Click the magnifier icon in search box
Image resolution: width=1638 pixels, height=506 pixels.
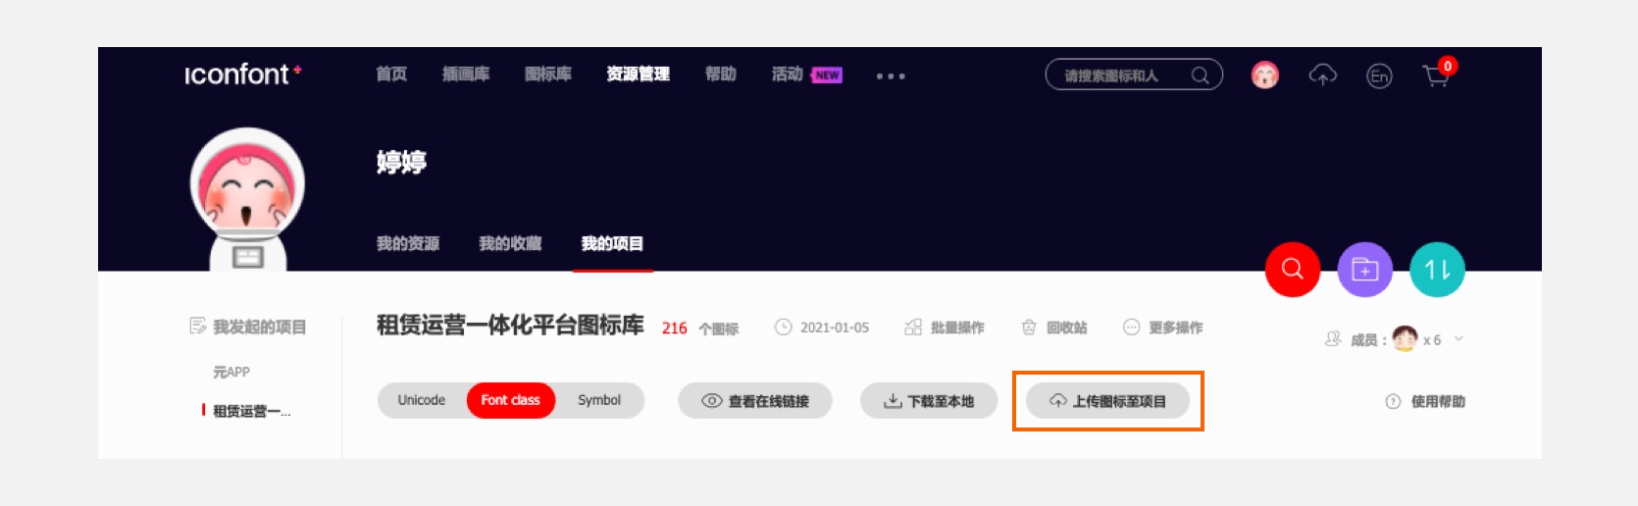pyautogui.click(x=1200, y=76)
